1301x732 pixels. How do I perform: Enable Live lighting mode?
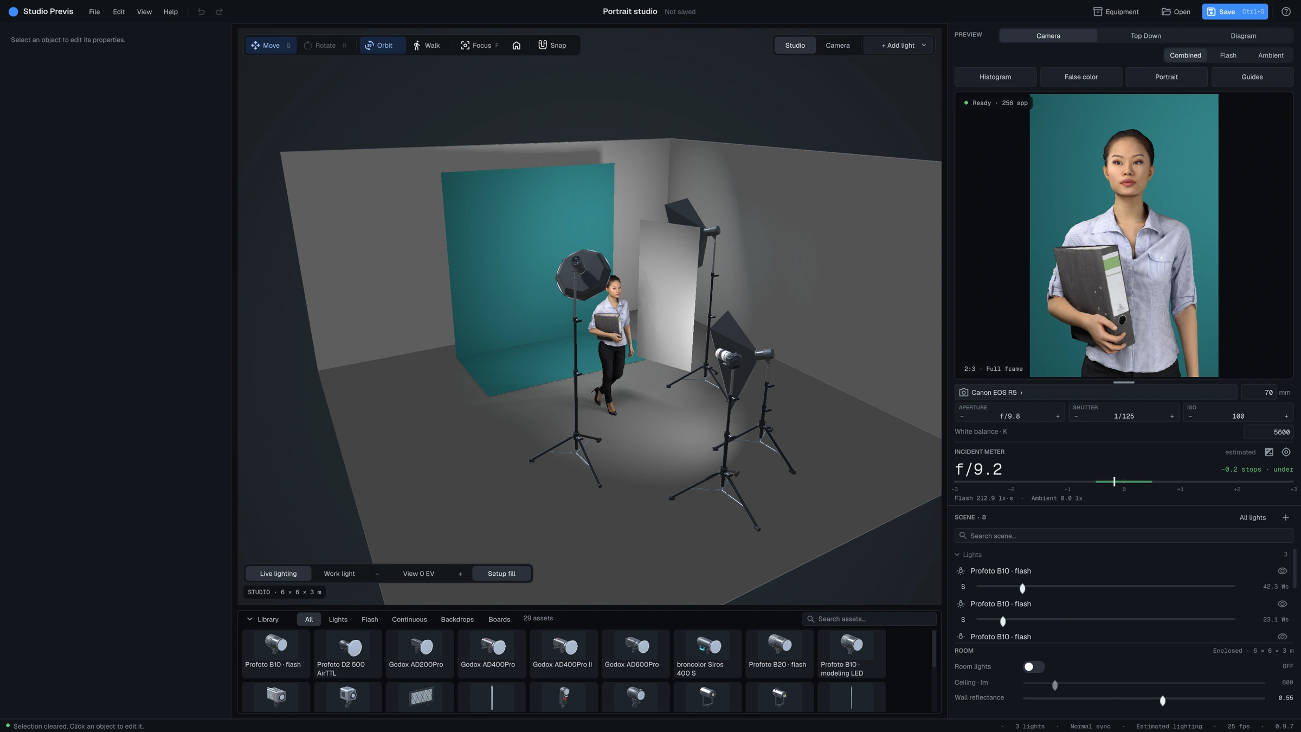tap(278, 574)
